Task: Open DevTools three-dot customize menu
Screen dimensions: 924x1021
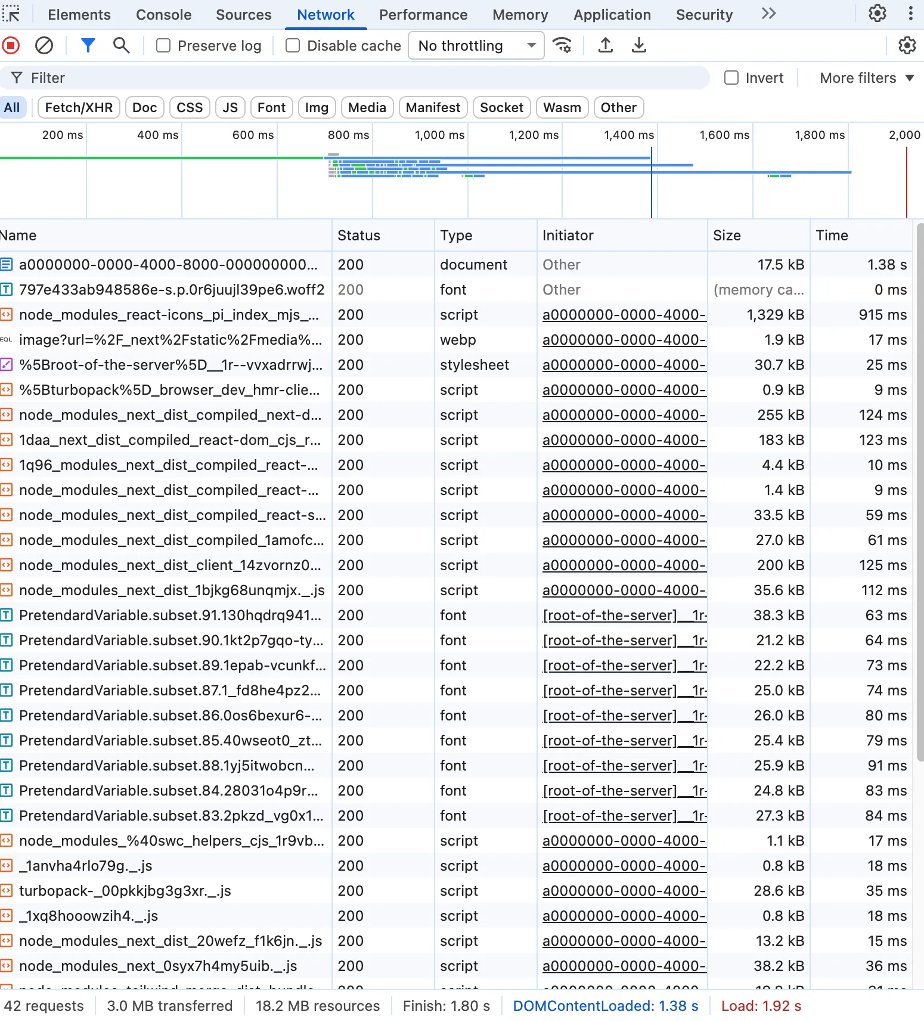Action: pyautogui.click(x=910, y=14)
